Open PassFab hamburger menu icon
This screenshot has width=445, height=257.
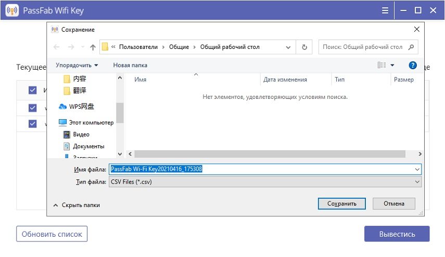pos(385,10)
